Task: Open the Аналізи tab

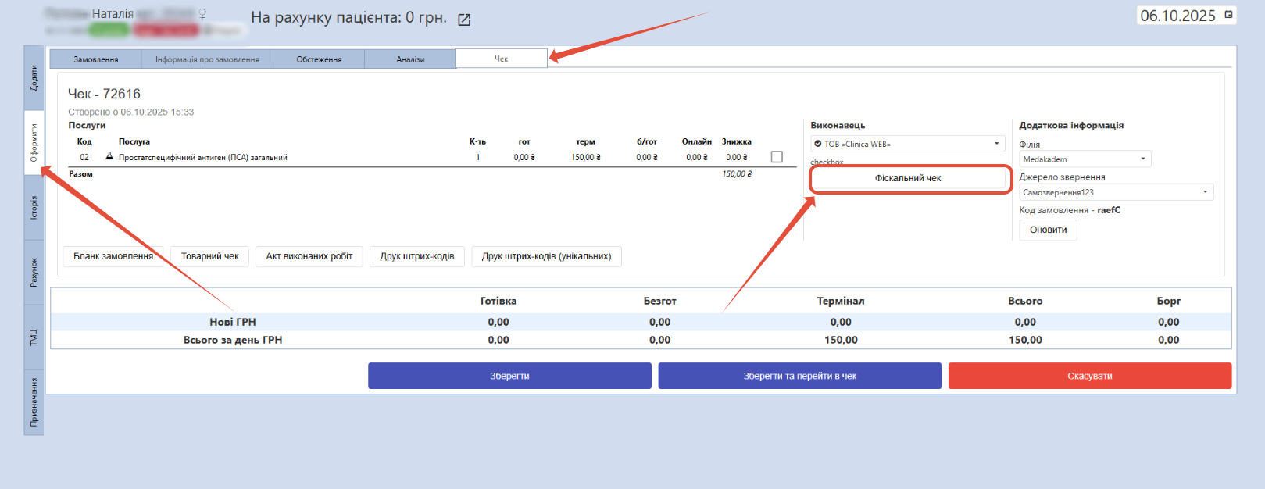Action: click(x=410, y=59)
